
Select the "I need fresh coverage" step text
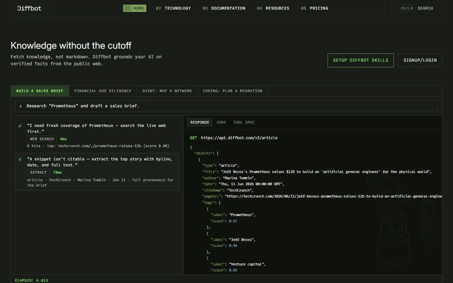point(96,128)
